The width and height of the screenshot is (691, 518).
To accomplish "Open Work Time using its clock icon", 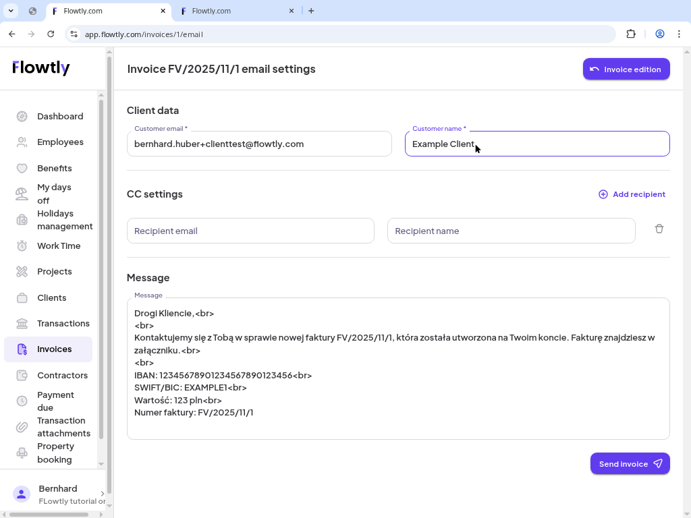I will click(22, 246).
